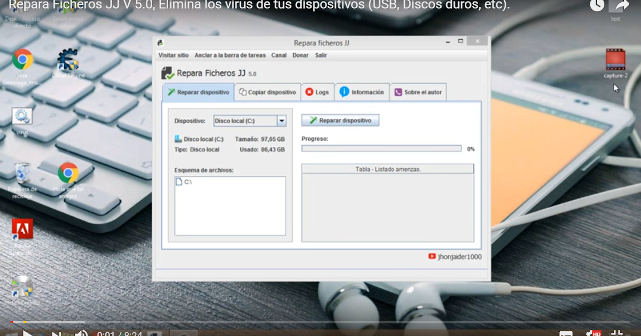Click the jhonjaider1000 channel link

click(x=460, y=257)
